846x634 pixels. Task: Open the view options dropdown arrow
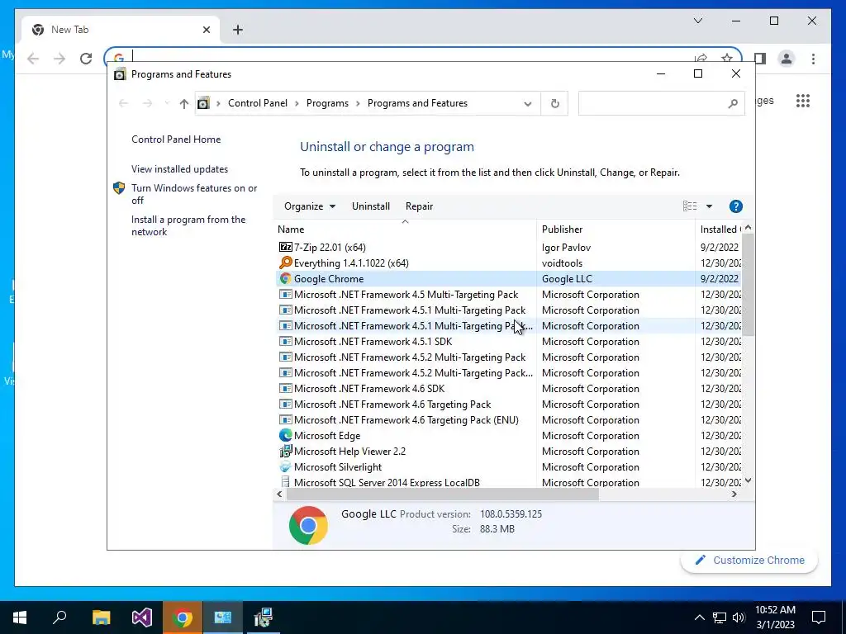tap(709, 206)
